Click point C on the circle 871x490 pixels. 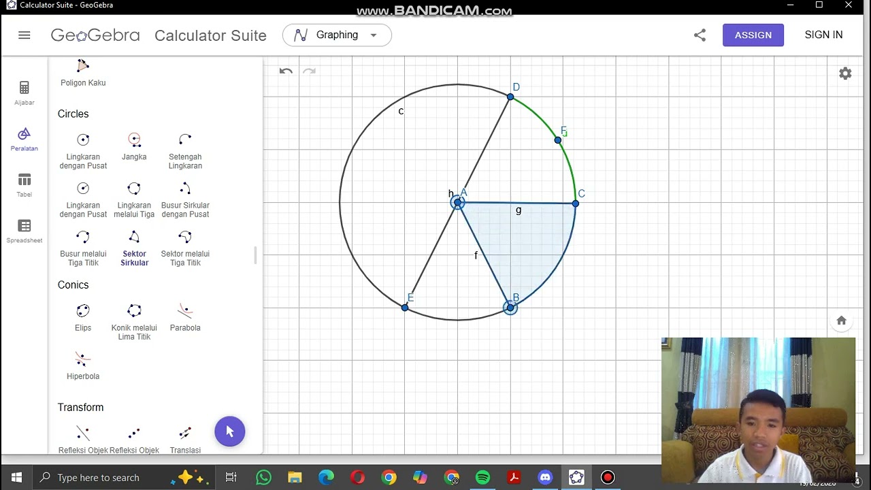pos(576,203)
